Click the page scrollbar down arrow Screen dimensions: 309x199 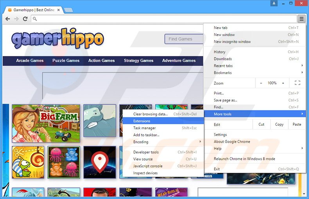point(304,194)
